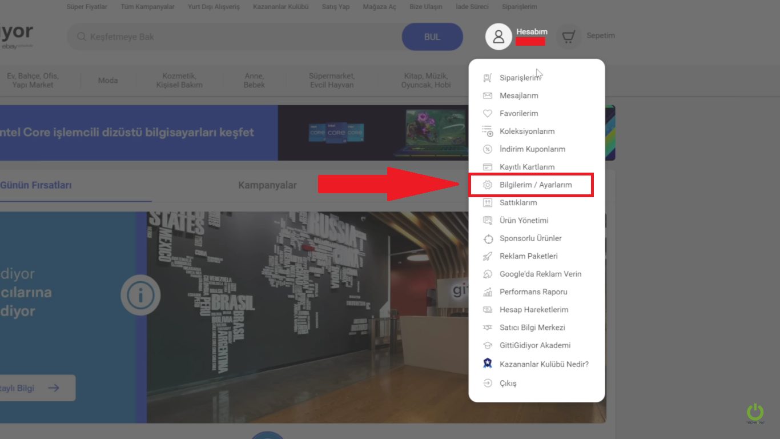Click the gear icon next to Bilgilerim / Ayarlarım
The height and width of the screenshot is (439, 780).
(x=487, y=185)
